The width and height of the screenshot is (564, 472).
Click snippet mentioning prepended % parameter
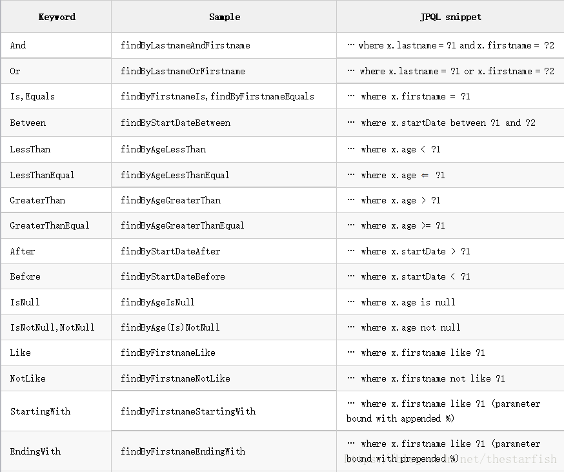[443, 451]
